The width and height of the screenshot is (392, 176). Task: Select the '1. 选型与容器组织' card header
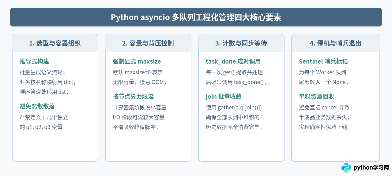tap(55, 43)
